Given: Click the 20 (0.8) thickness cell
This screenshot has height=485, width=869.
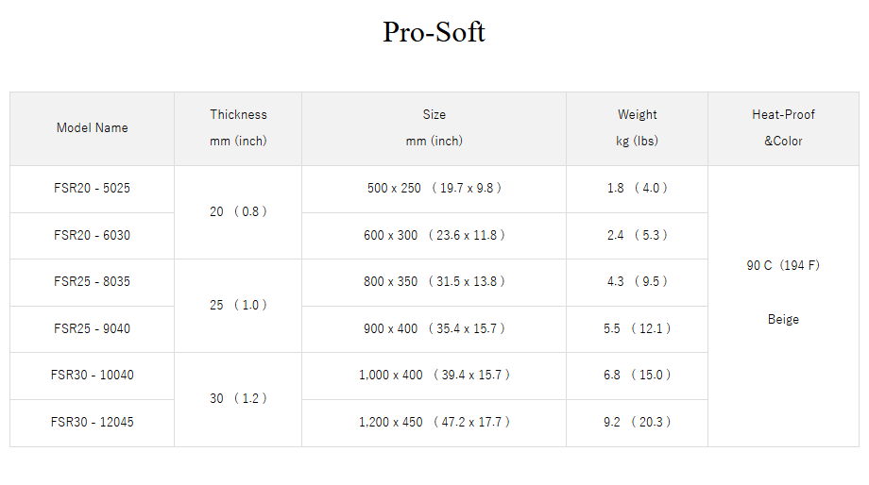Looking at the screenshot, I should point(238,211).
